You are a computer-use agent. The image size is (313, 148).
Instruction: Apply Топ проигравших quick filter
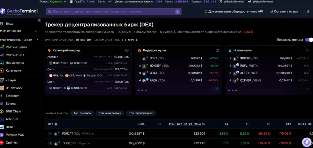141,113
